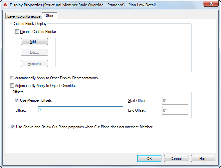
Task: Switch to the Layer/Color/Linetype tab
Action: 24,16
